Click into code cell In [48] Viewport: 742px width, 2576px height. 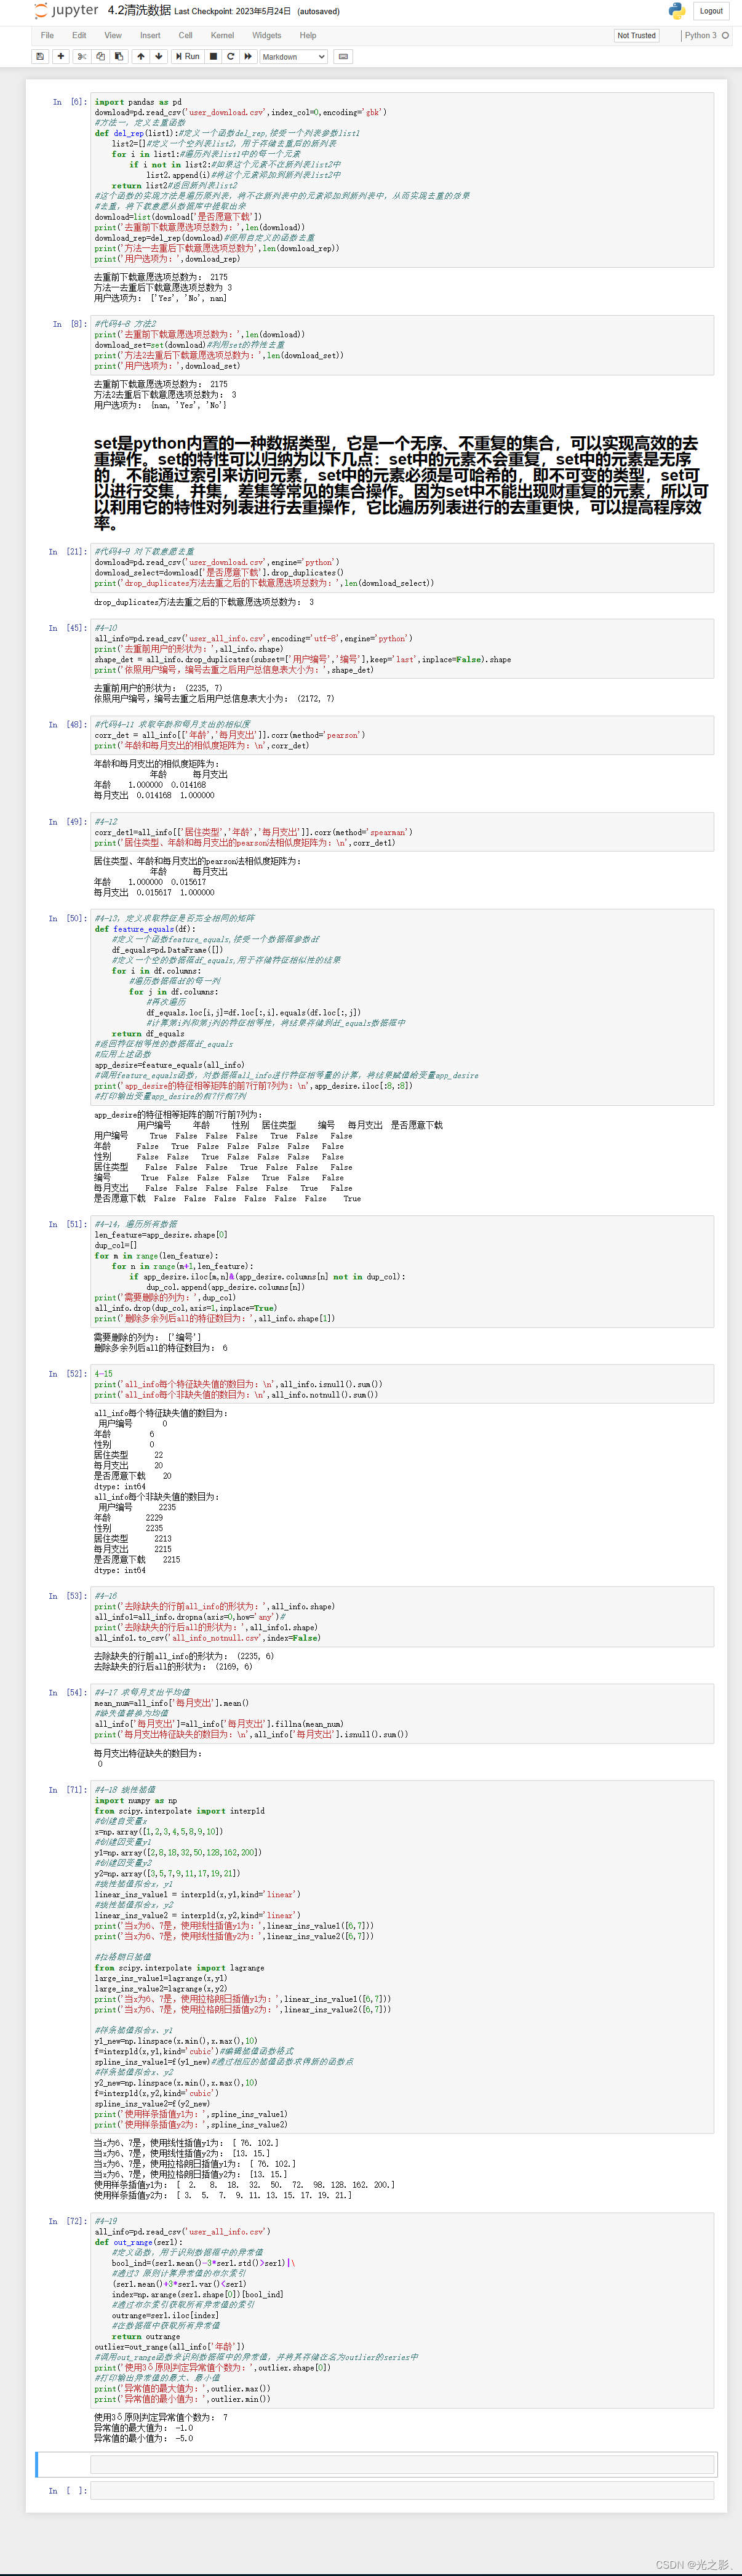402,735
